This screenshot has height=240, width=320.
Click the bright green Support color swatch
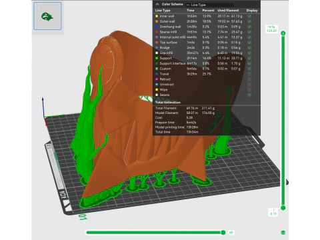[157, 58]
